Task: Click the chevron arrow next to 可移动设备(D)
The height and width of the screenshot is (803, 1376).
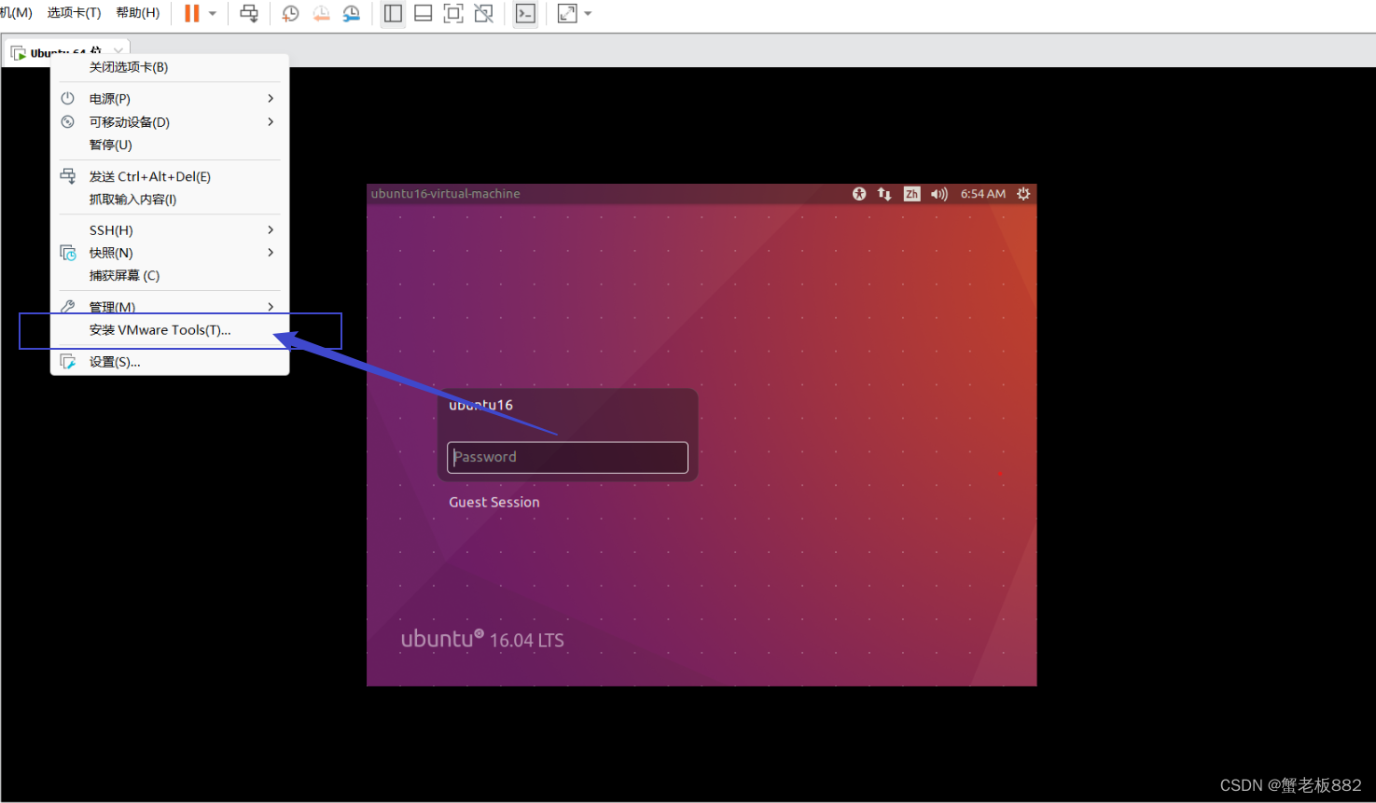Action: coord(271,122)
